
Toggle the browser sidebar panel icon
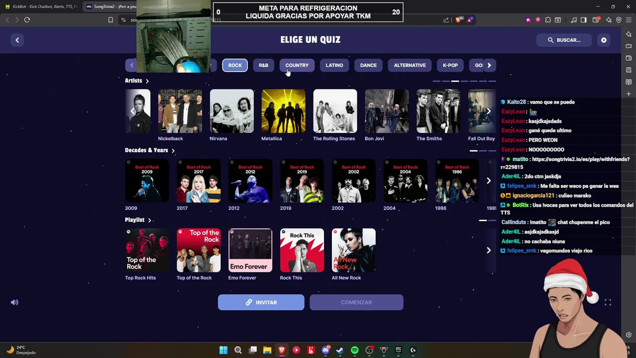(x=584, y=20)
